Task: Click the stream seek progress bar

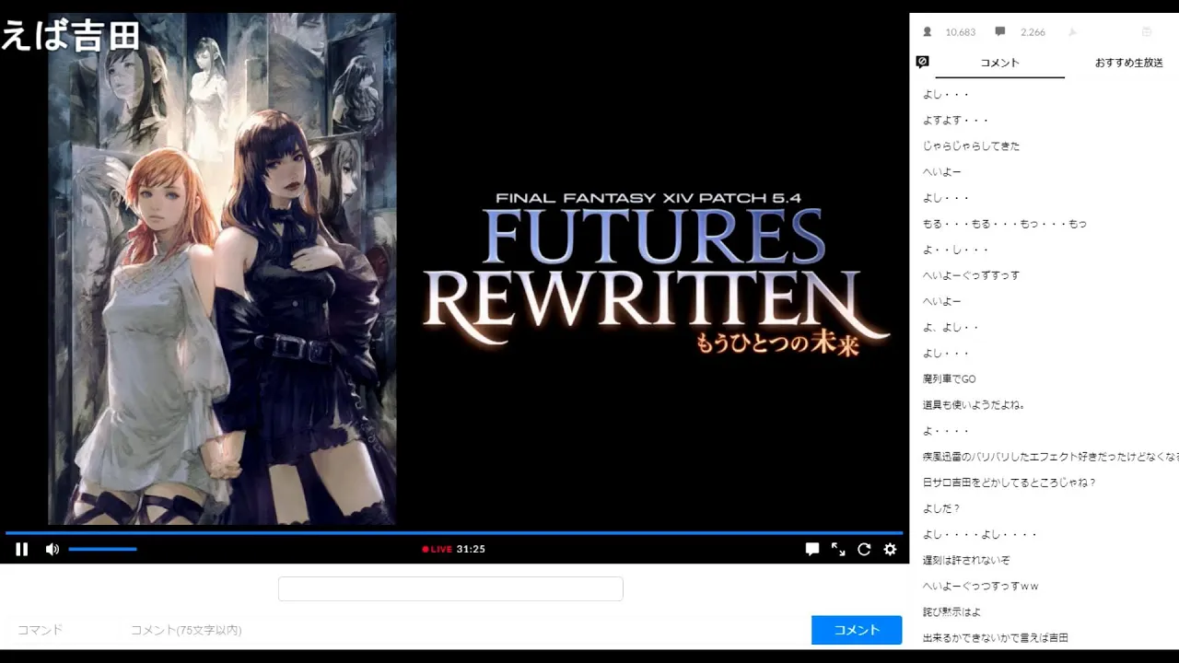Action: [454, 533]
